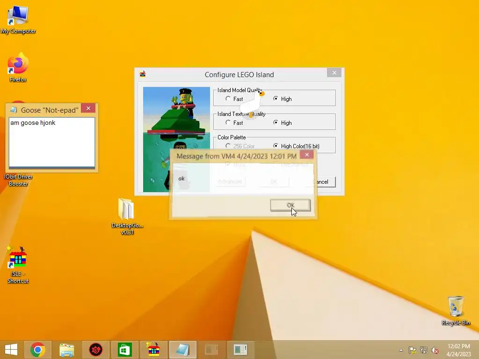Open the network tray icon
The width and height of the screenshot is (479, 359).
point(424,350)
